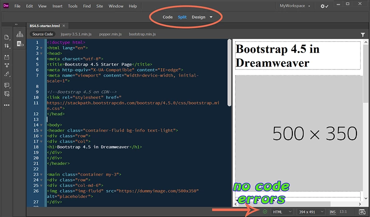Collapse the body tag on line 14

coord(41,125)
